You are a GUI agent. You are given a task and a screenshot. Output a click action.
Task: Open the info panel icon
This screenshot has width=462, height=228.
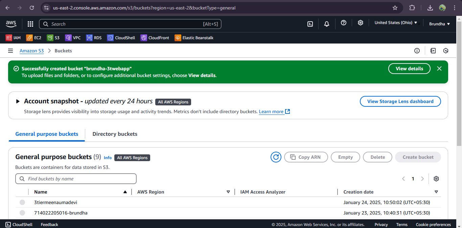point(417,51)
